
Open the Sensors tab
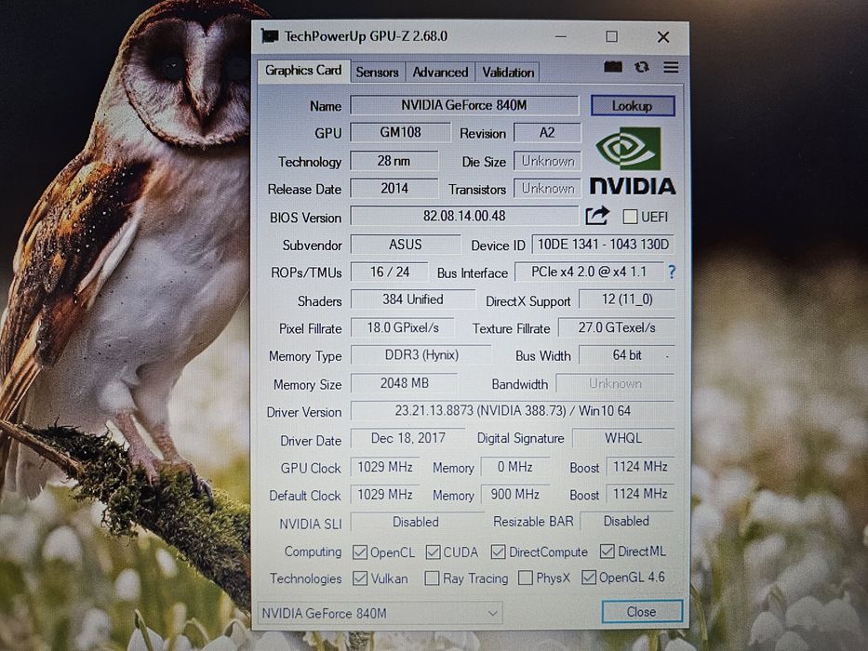377,73
